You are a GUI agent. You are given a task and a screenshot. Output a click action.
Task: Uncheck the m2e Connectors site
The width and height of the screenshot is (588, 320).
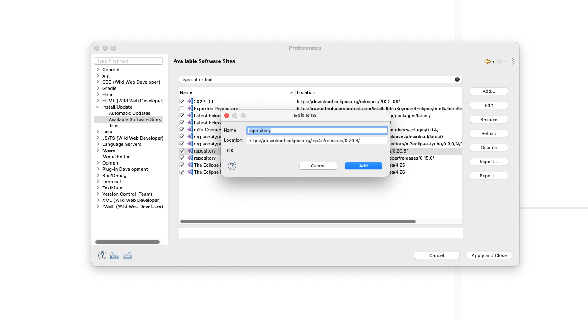click(x=182, y=130)
